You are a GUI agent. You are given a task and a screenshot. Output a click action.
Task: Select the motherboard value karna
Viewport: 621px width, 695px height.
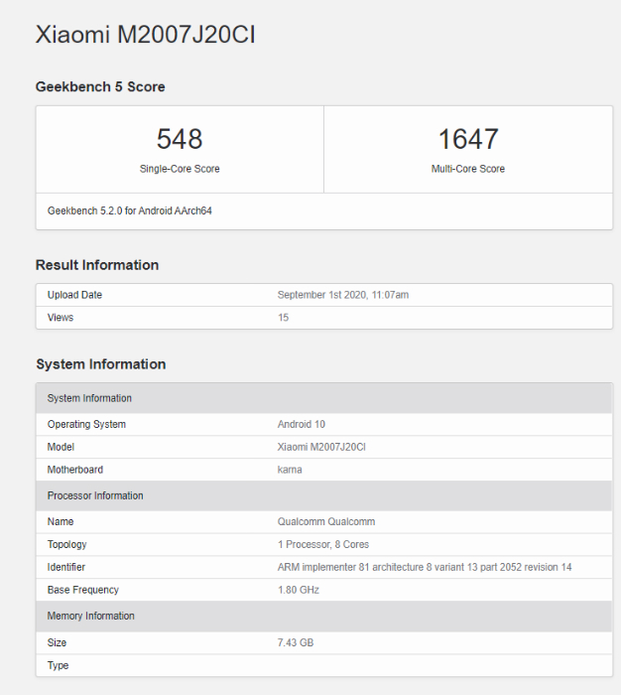(290, 470)
